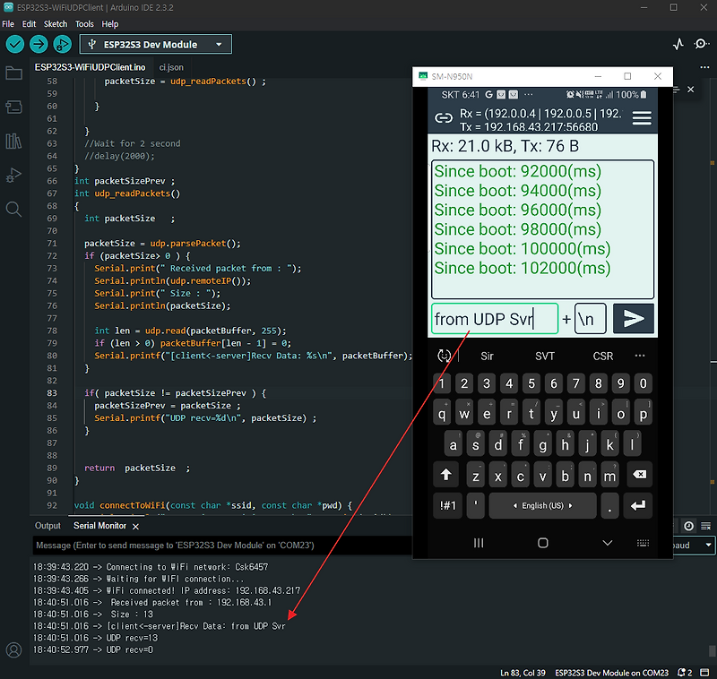
Task: Tap the CSR button in the phone app
Action: 602,356
